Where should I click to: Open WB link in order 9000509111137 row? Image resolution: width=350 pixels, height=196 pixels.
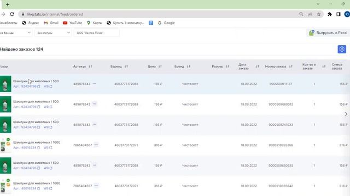(48, 87)
